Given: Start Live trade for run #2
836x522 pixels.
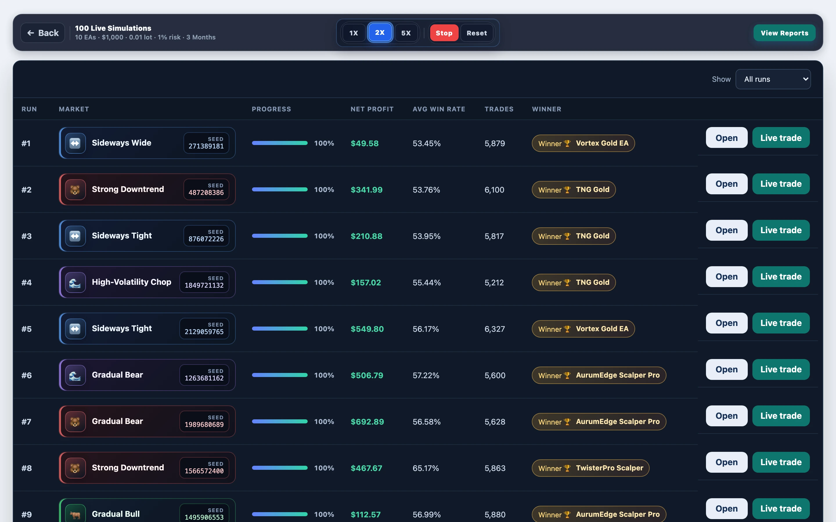Looking at the screenshot, I should point(781,184).
